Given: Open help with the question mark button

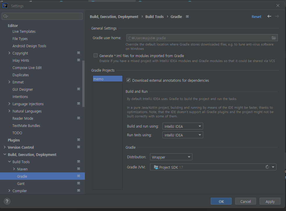Looking at the screenshot, I should (7, 201).
